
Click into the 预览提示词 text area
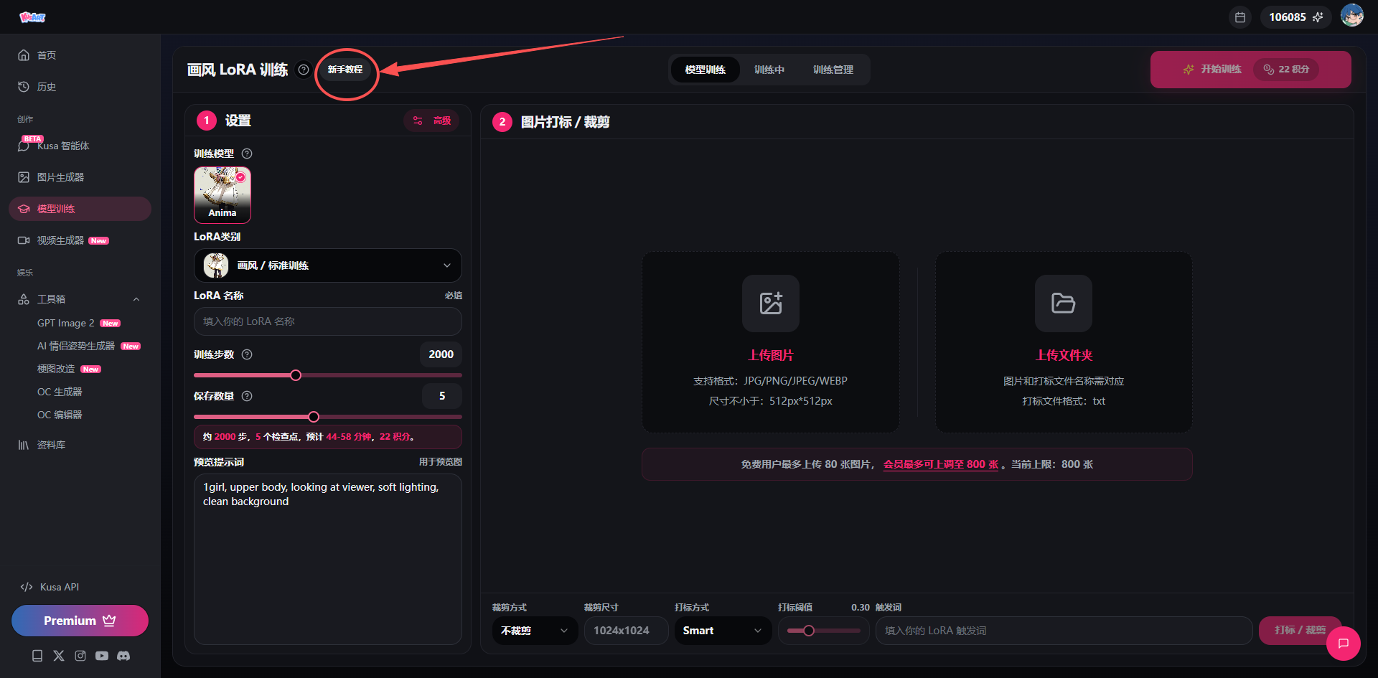(328, 559)
